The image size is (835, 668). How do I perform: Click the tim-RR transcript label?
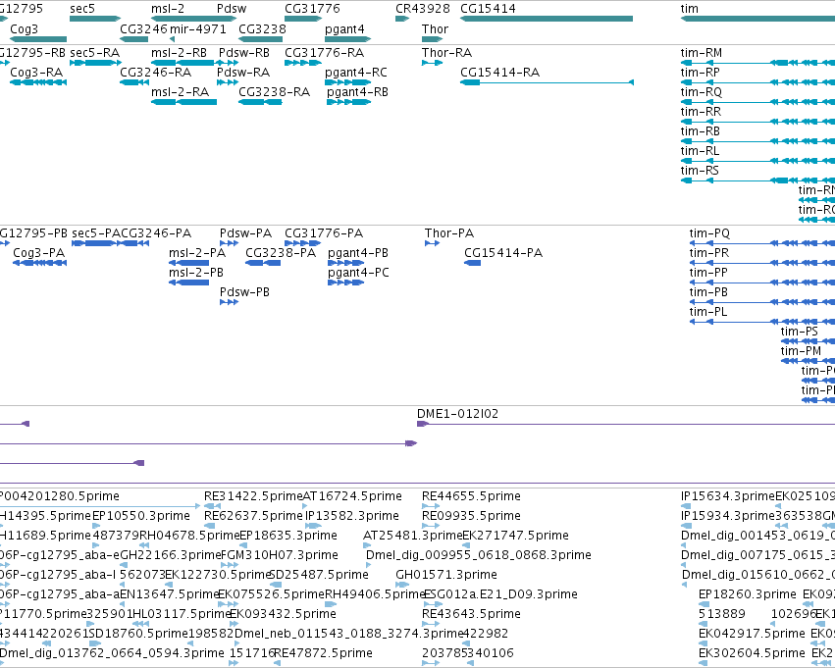pos(701,112)
